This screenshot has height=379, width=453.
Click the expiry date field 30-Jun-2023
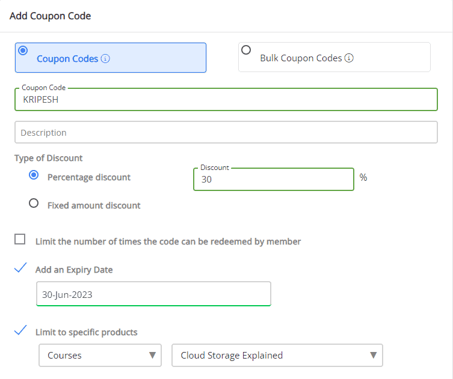click(x=153, y=294)
